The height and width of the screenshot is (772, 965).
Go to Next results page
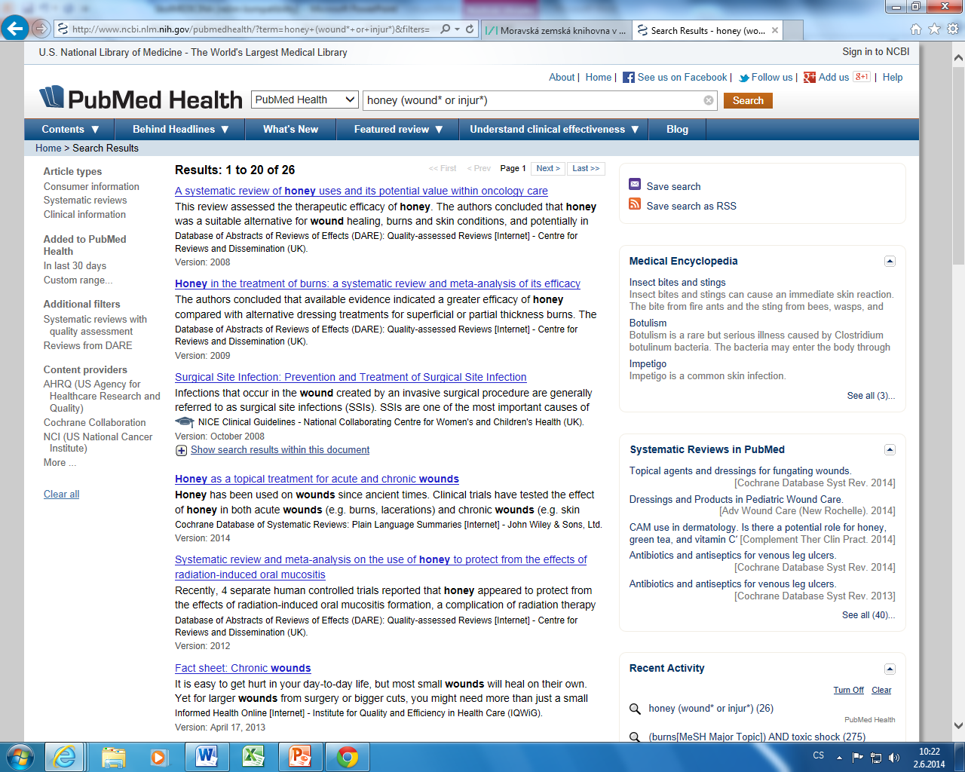click(x=548, y=168)
